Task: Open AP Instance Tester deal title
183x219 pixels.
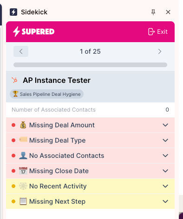Action: (x=57, y=80)
